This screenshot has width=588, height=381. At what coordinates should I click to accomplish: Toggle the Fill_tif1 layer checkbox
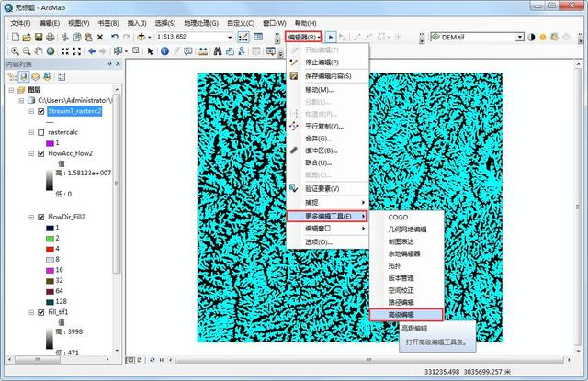pyautogui.click(x=41, y=312)
